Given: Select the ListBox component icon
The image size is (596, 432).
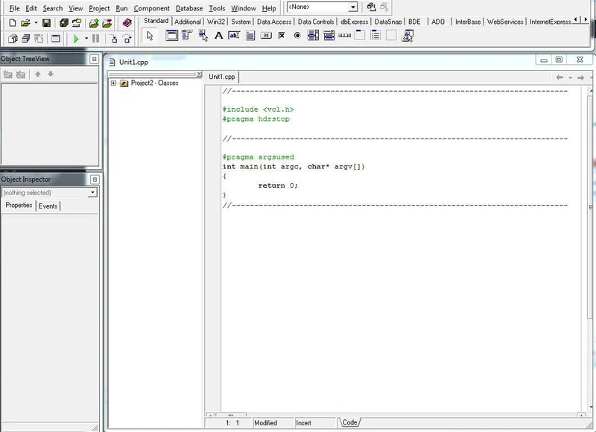Looking at the screenshot, I should (x=313, y=35).
